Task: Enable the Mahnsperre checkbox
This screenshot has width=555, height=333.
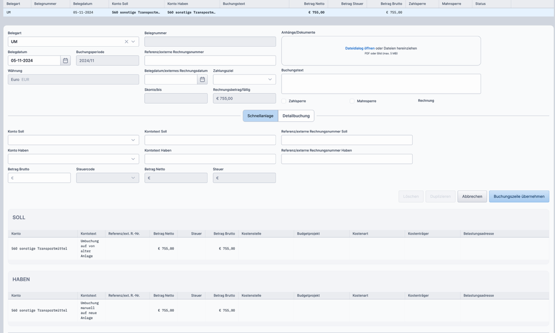Action: (352, 101)
